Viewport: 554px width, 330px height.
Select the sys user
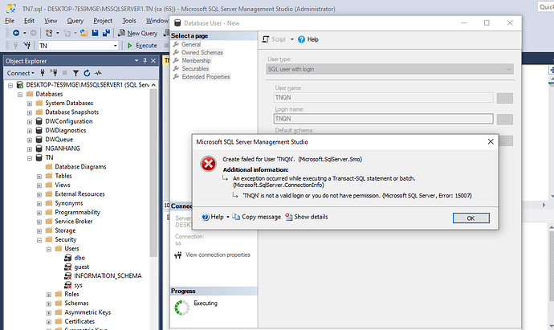pyautogui.click(x=78, y=285)
